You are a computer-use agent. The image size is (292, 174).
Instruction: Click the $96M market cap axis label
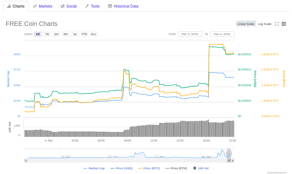point(17,54)
